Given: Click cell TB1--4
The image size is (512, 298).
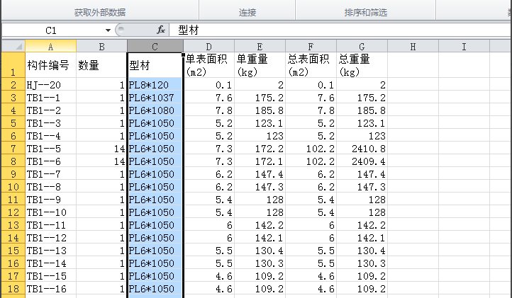Looking at the screenshot, I should point(50,136).
